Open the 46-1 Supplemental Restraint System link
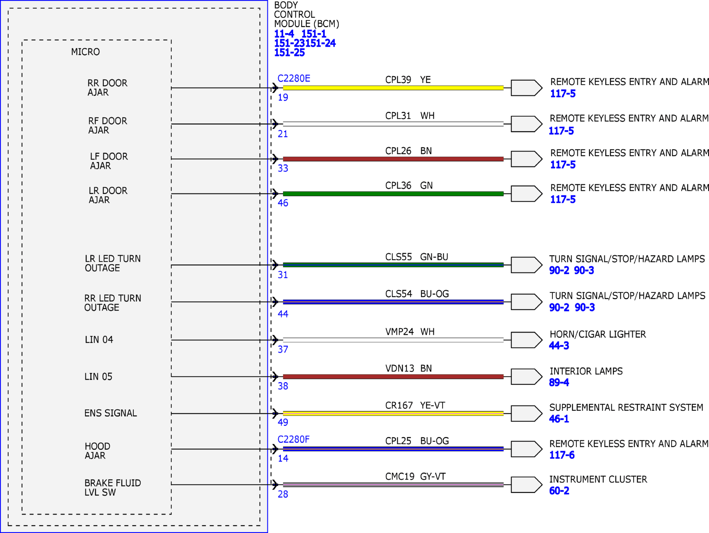Image resolution: width=709 pixels, height=533 pixels. pos(559,419)
